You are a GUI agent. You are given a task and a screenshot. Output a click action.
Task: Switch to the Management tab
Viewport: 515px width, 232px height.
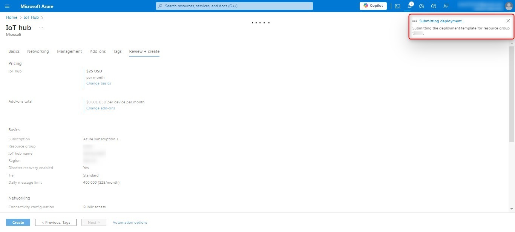69,51
